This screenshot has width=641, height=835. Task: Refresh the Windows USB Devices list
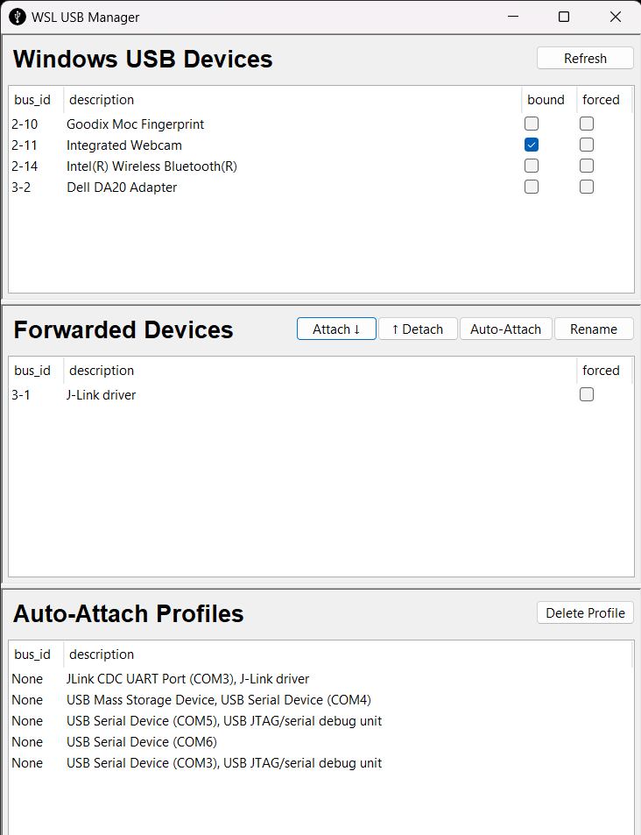[585, 58]
